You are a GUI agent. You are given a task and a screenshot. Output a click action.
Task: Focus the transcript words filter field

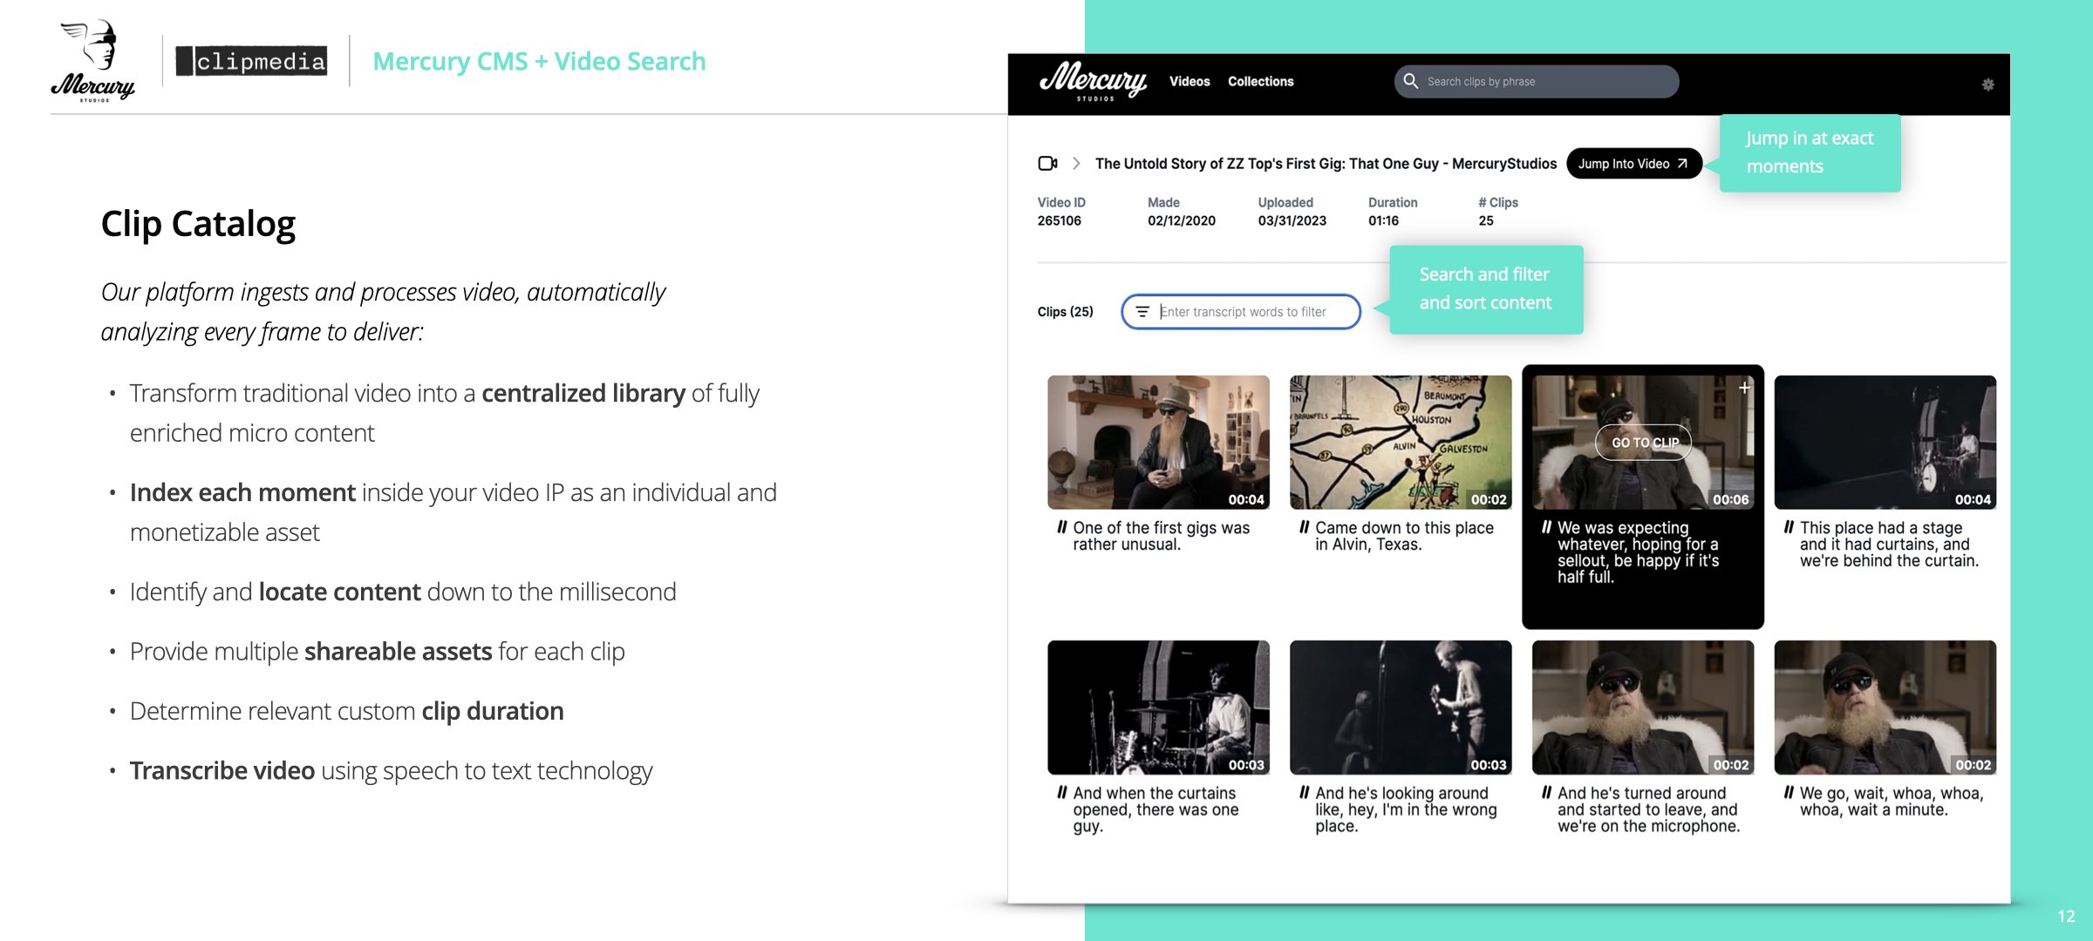[x=1240, y=312]
